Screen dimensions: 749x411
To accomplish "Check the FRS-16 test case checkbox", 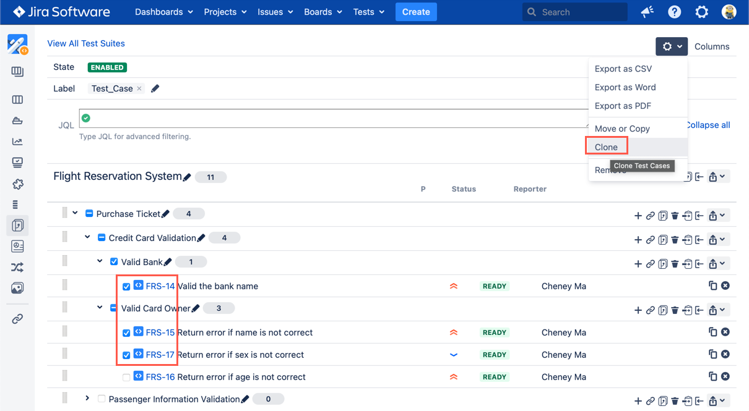I will [126, 378].
